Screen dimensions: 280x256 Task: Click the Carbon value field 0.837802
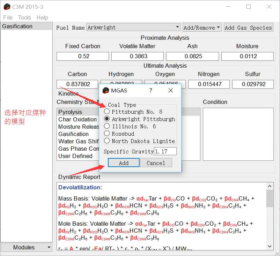(77, 84)
